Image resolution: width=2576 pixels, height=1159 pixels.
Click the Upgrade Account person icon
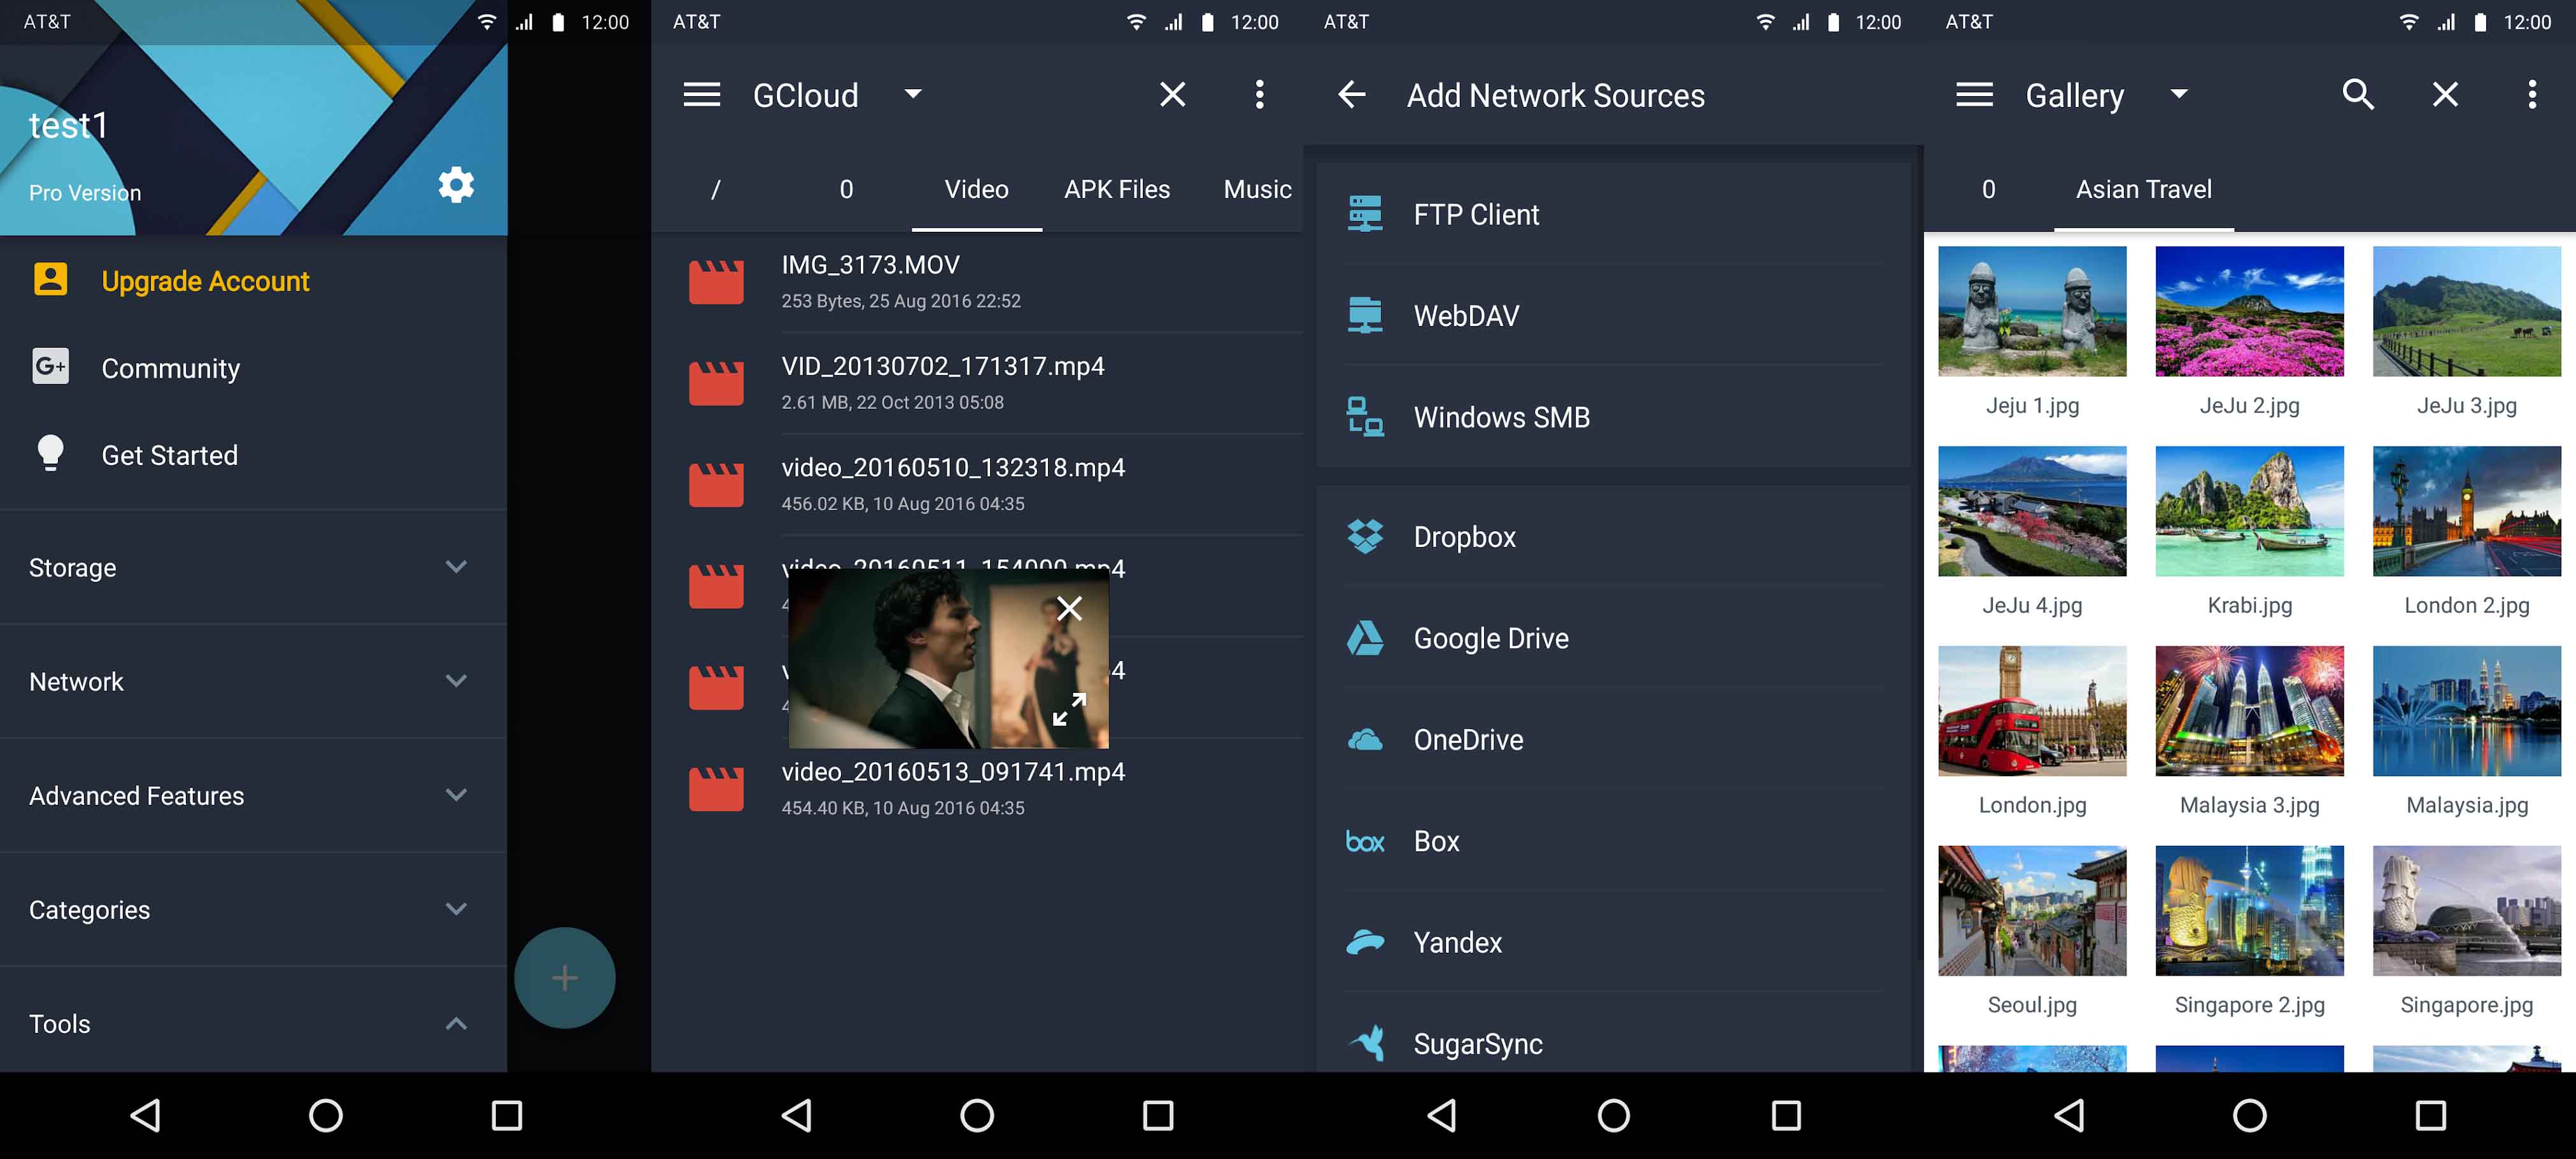[50, 280]
